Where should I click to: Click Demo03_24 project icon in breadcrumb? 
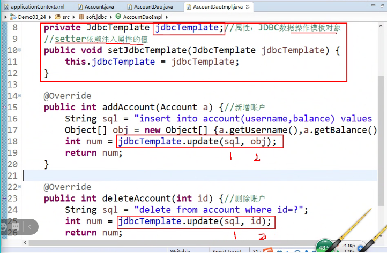click(13, 17)
